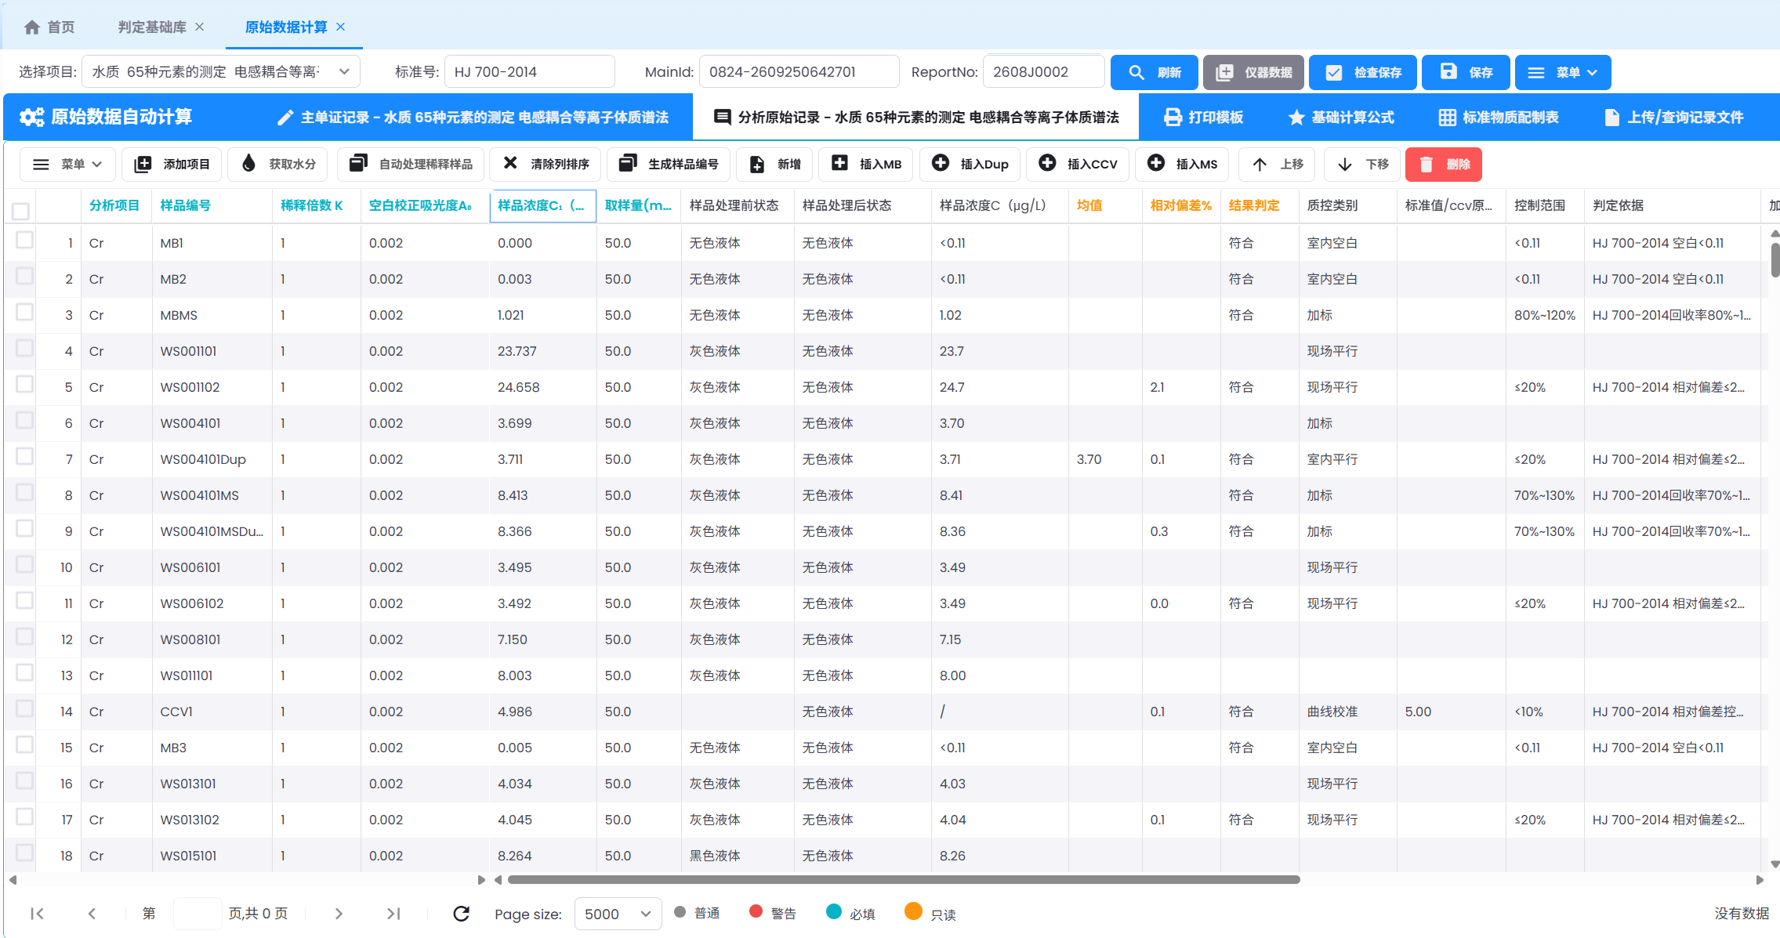Click 添加项目 add item button
Screen dimensions: 1780x938
point(172,165)
